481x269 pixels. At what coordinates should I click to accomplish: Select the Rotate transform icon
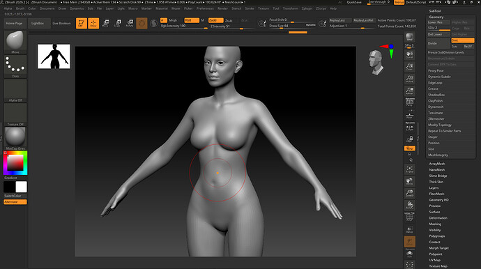pyautogui.click(x=130, y=23)
